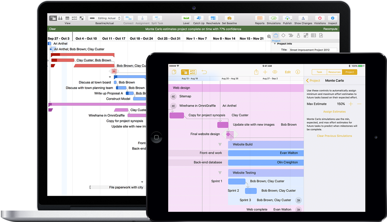387x222 pixels.
Task: Tap Edit on the iPad toolbar
Action: (x=288, y=72)
